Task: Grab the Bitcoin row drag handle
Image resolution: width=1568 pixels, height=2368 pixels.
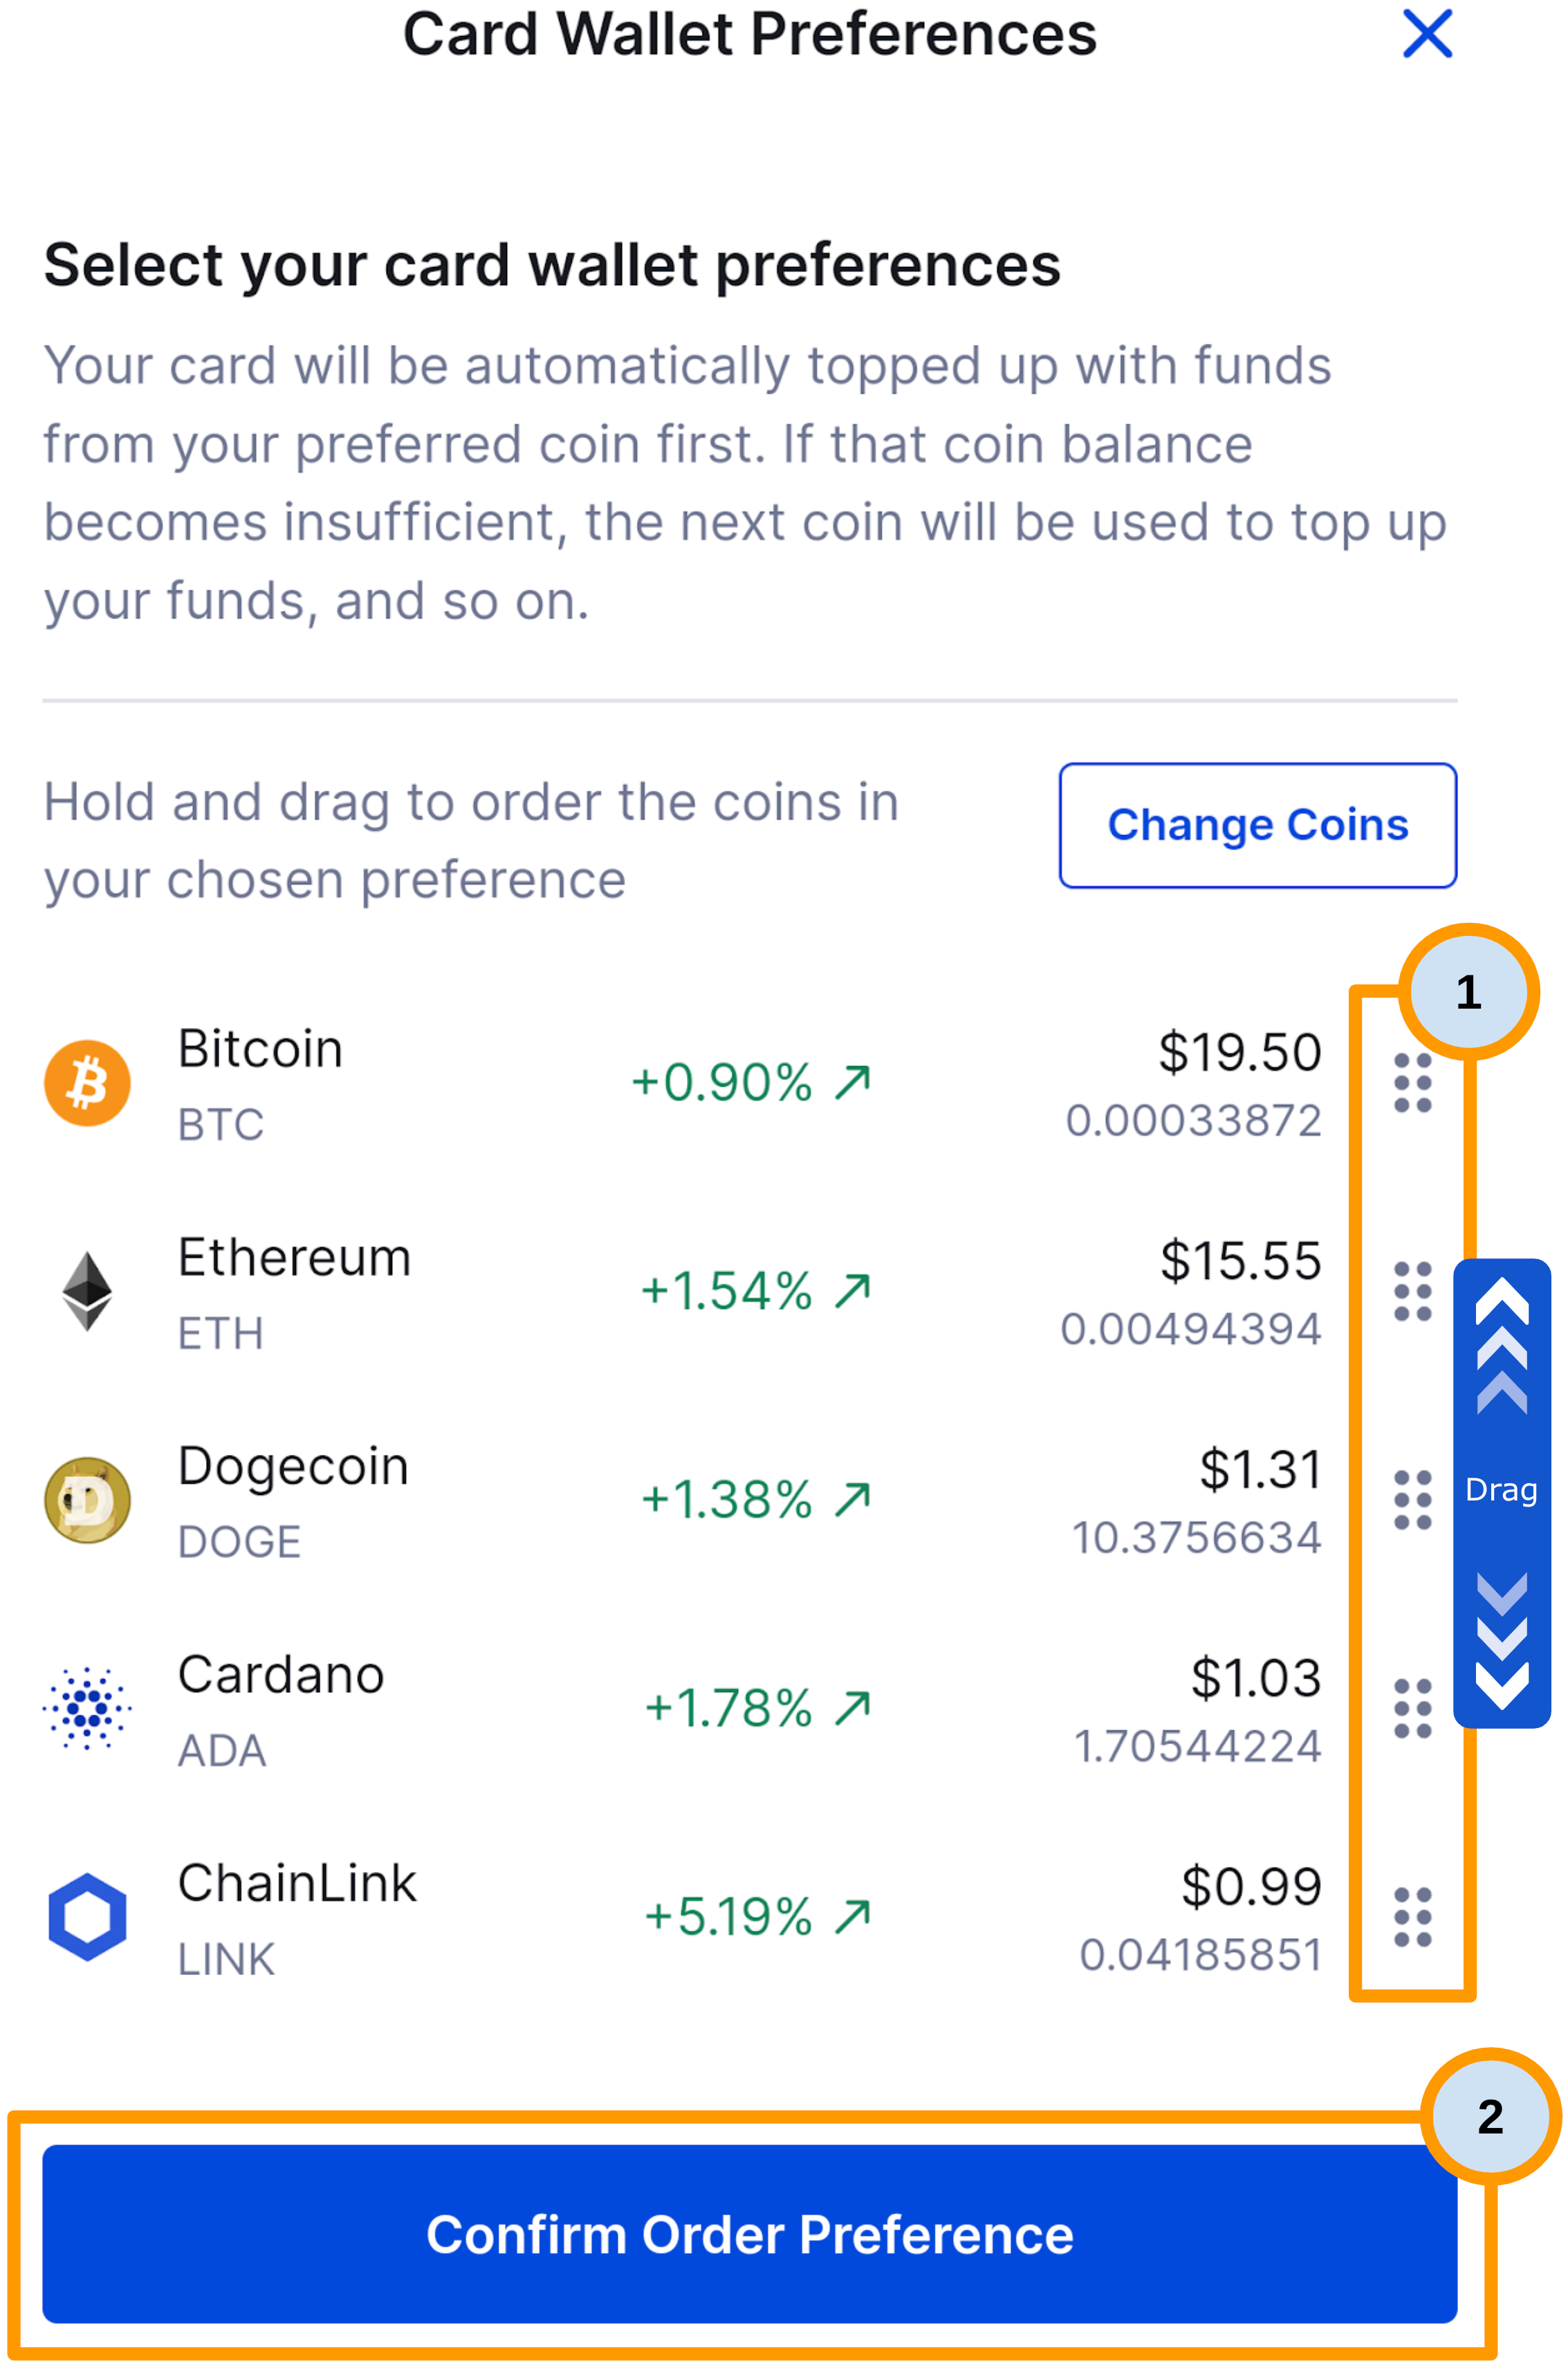Action: click(1412, 1083)
